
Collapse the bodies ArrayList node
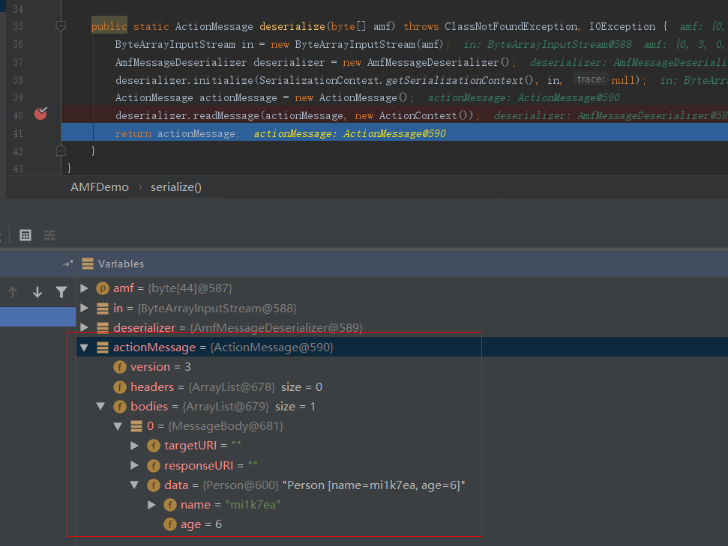100,407
